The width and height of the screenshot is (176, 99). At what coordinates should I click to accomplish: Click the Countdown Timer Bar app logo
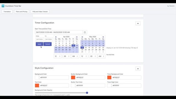(3, 6)
